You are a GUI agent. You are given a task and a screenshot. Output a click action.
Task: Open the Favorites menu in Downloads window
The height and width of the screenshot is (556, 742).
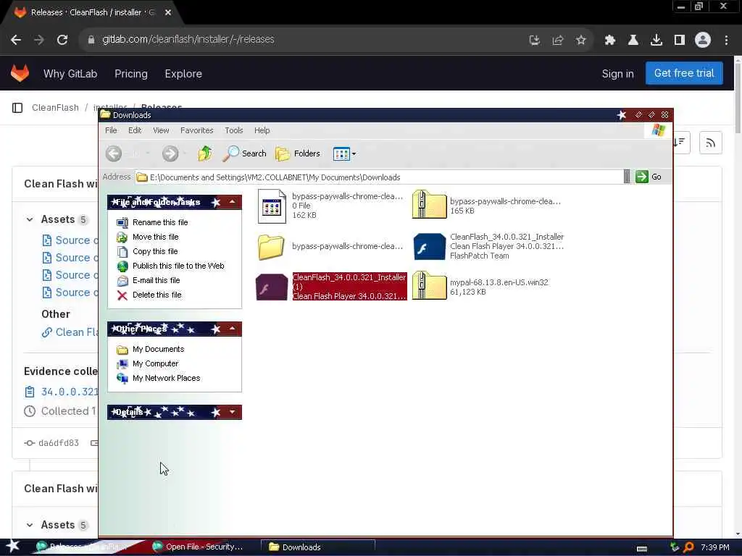click(x=197, y=130)
